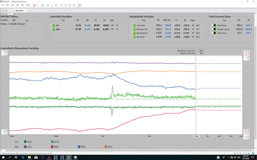Click the VMware suspend (pause) button

34,5
